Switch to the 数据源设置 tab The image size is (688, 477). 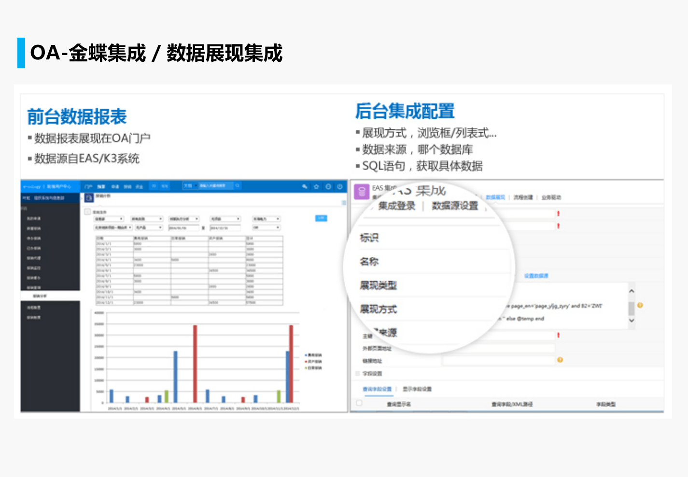tap(454, 206)
